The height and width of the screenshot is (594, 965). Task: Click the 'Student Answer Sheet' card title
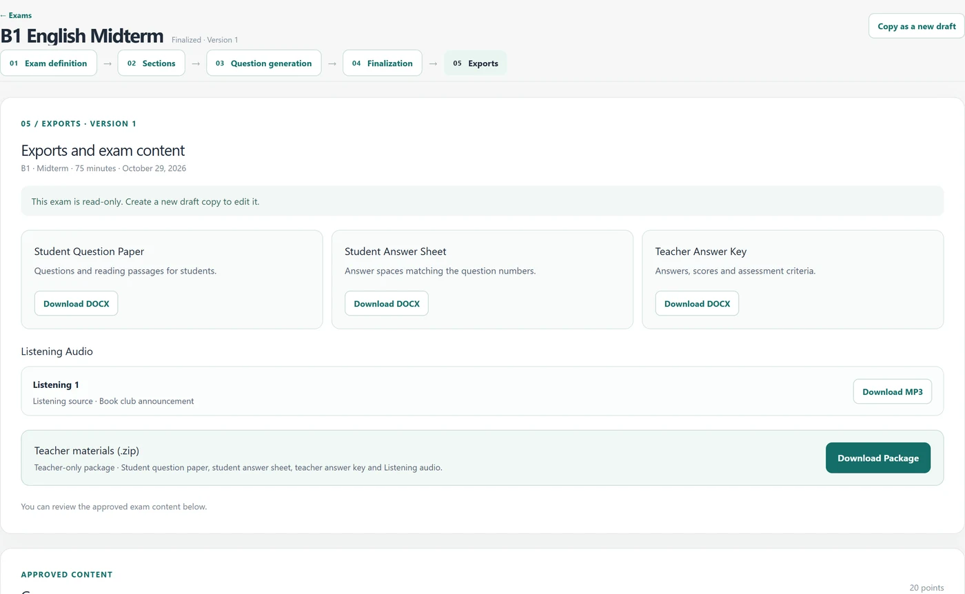point(396,252)
